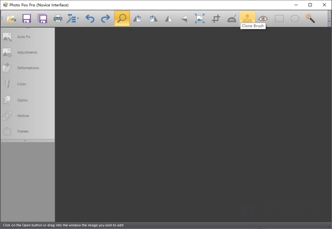This screenshot has width=332, height=229.
Task: Select the ellipse selection tool
Action: click(295, 19)
